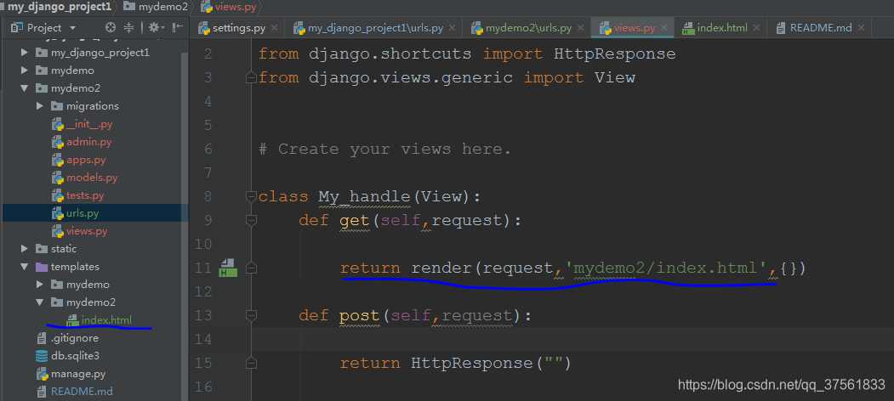
Task: Click the file icon beside admin.py
Action: 57,142
